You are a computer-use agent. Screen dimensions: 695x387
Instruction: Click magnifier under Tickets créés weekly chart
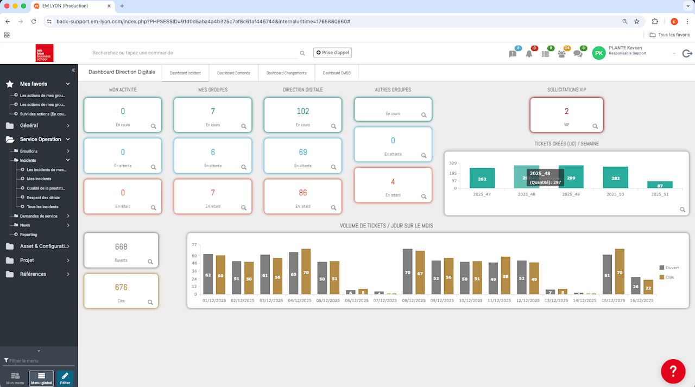coord(683,210)
